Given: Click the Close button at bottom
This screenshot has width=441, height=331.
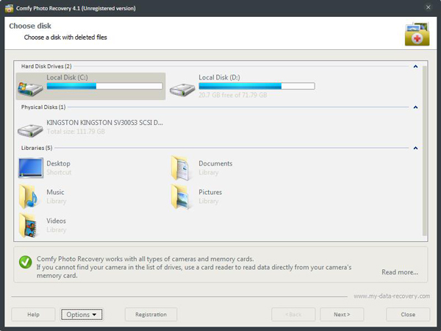Looking at the screenshot, I should point(408,314).
